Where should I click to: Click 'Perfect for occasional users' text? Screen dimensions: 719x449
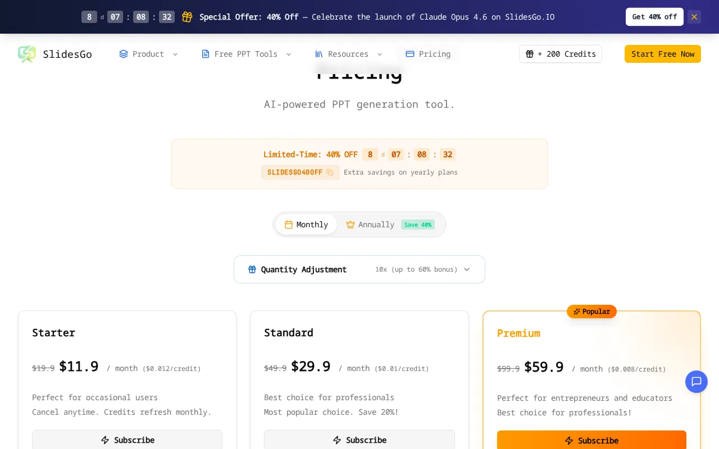point(95,397)
